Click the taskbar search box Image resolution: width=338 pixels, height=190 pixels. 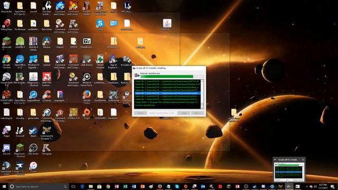point(39,186)
